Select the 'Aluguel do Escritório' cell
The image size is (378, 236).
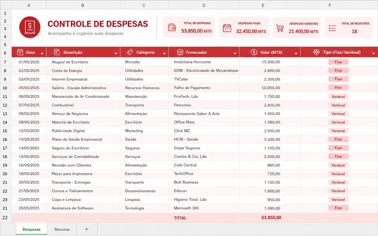tap(83, 62)
